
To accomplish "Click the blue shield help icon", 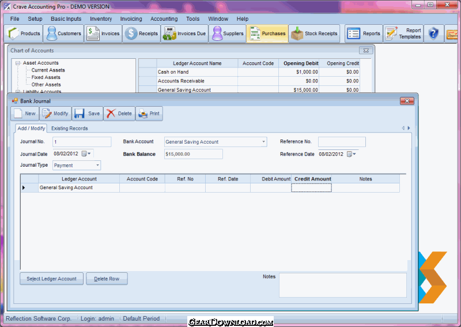I will coord(433,33).
